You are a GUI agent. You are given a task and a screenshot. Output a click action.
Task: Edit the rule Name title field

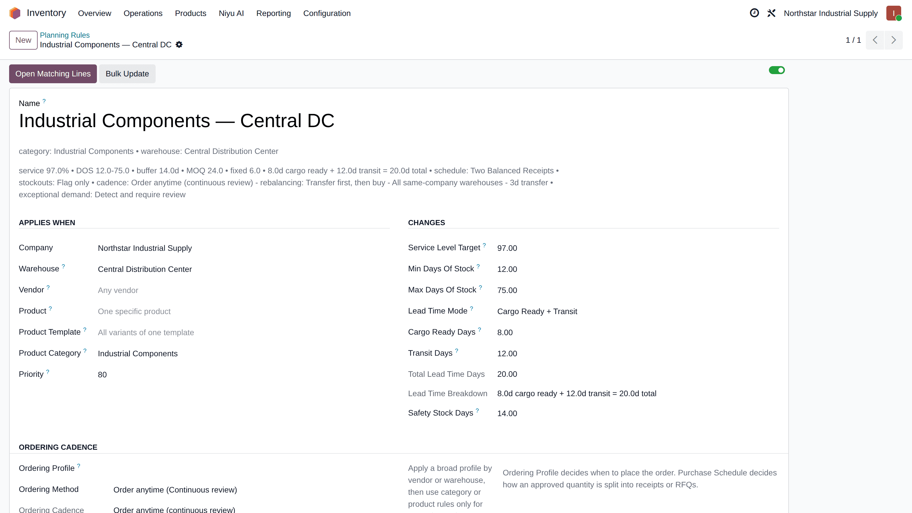[x=399, y=121]
